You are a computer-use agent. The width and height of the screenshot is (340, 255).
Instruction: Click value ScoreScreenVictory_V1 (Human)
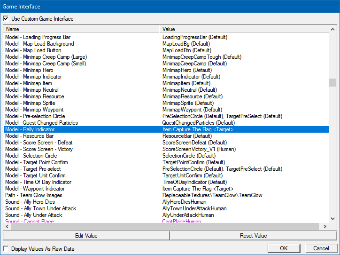click(x=199, y=149)
